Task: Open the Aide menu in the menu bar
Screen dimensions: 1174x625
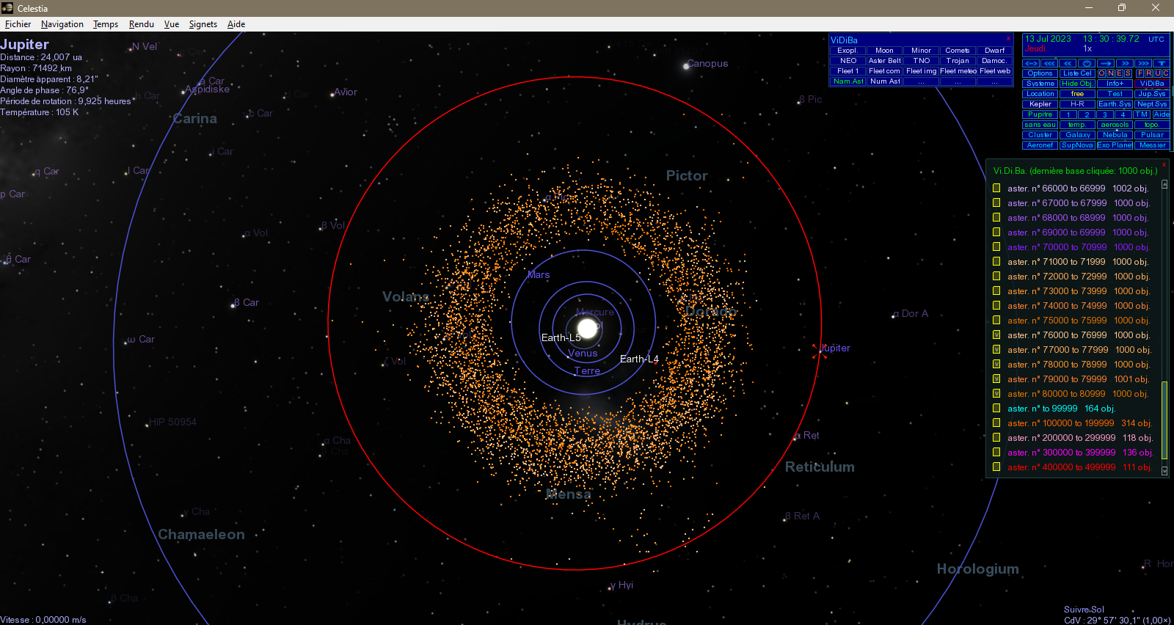Action: click(x=236, y=24)
